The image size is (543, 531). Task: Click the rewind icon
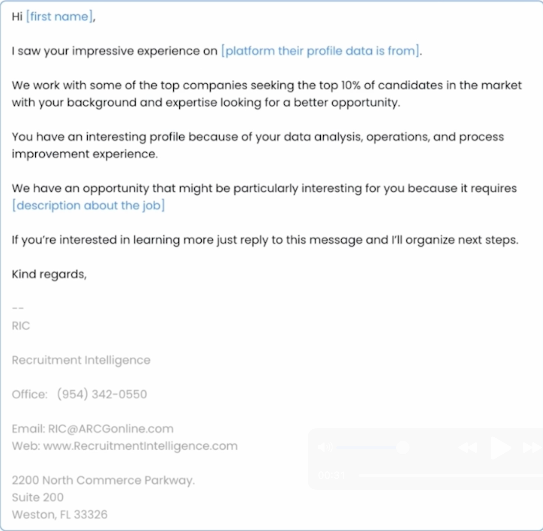468,447
